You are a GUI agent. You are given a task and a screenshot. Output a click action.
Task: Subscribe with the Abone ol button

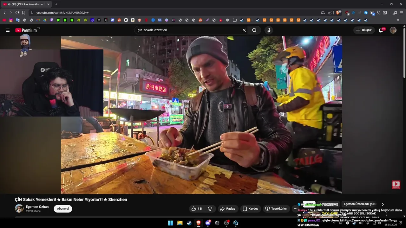click(x=63, y=209)
